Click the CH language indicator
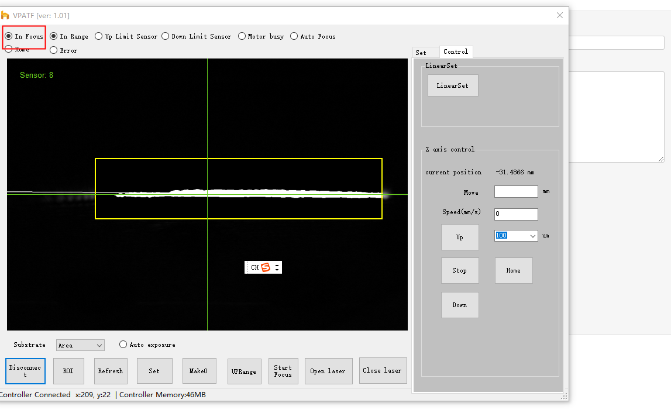The width and height of the screenshot is (671, 413). point(254,267)
